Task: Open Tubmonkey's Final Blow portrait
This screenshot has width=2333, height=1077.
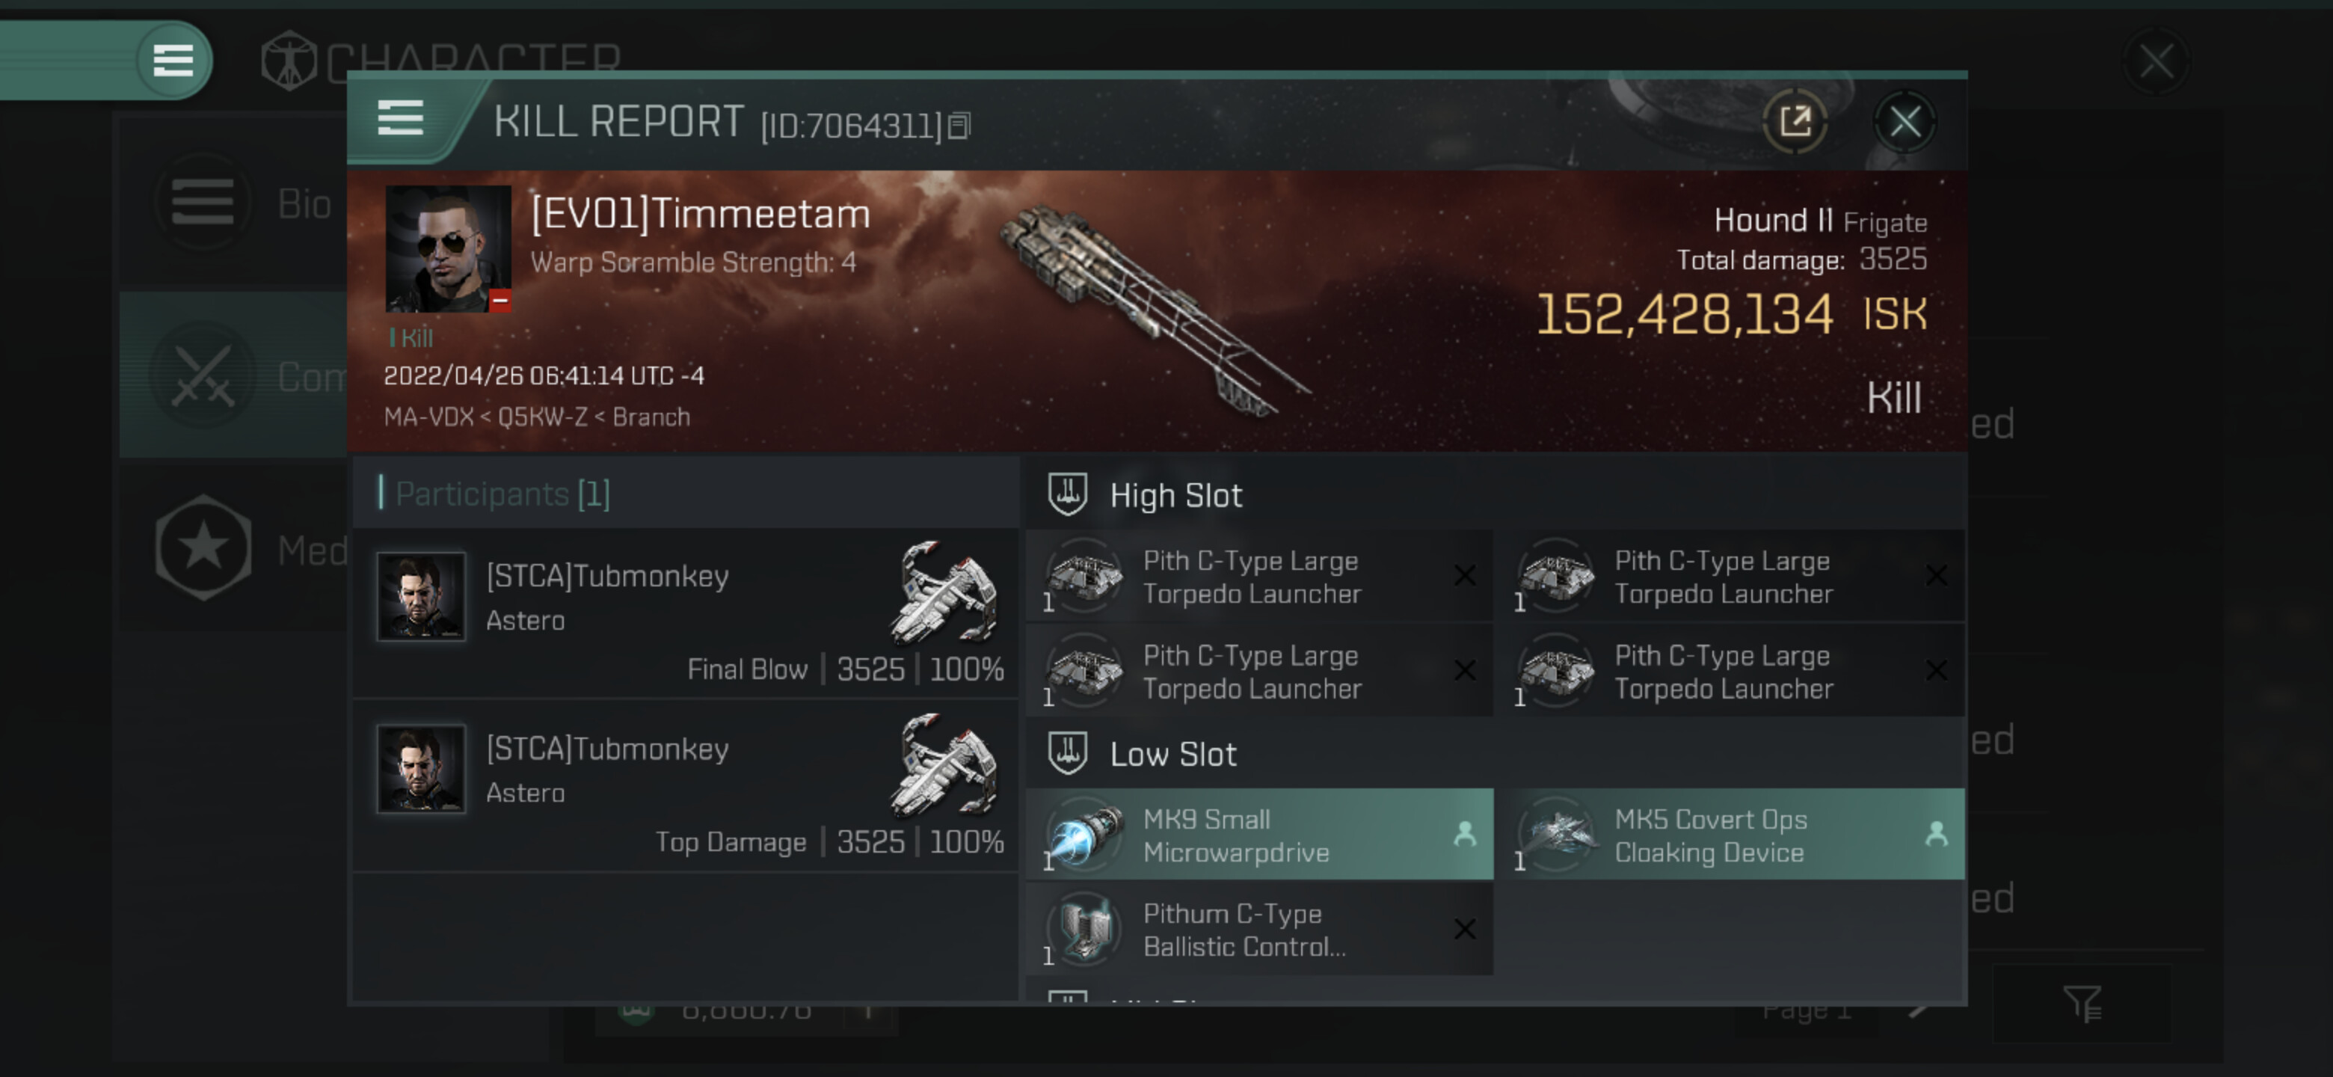Action: pyautogui.click(x=421, y=597)
